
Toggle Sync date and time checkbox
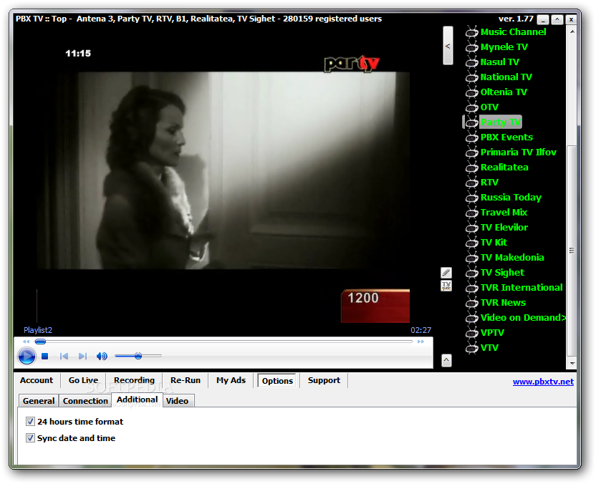[30, 438]
